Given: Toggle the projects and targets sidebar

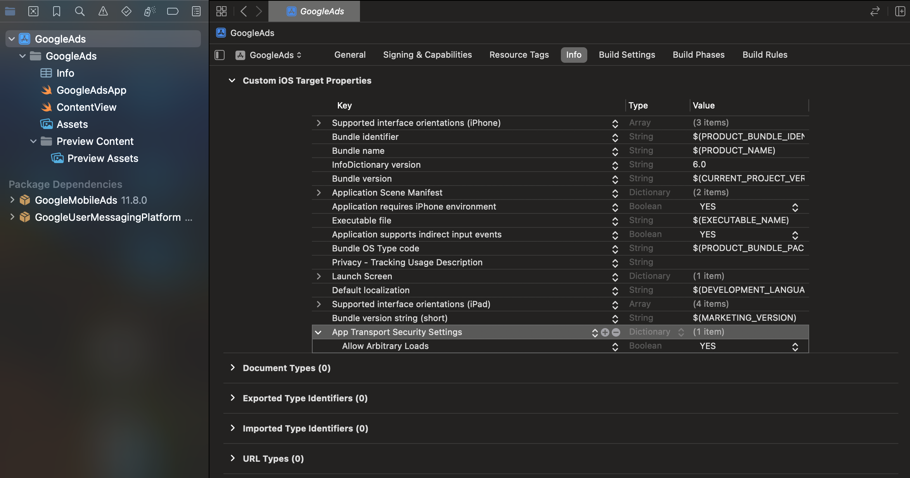Looking at the screenshot, I should [x=220, y=55].
